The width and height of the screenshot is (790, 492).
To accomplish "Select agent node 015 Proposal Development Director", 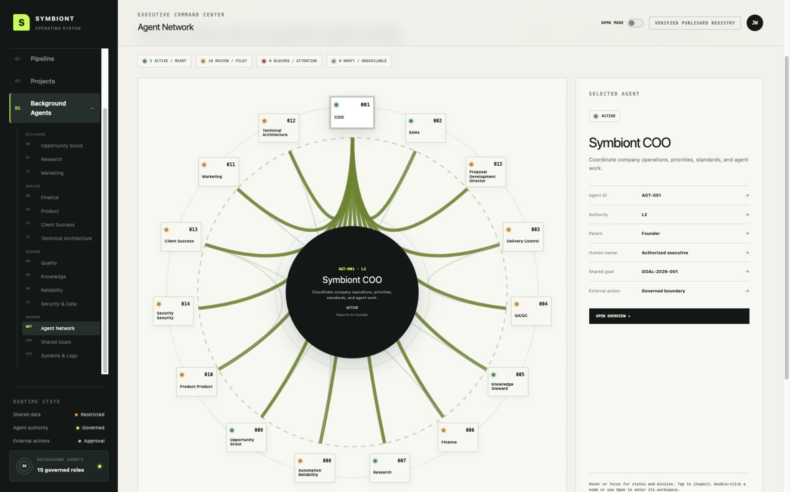I will (486, 172).
